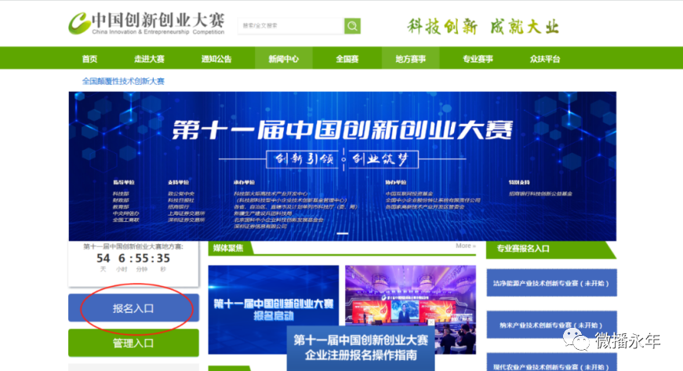
Task: Open the 众扶平台 navigation item
Action: (545, 59)
